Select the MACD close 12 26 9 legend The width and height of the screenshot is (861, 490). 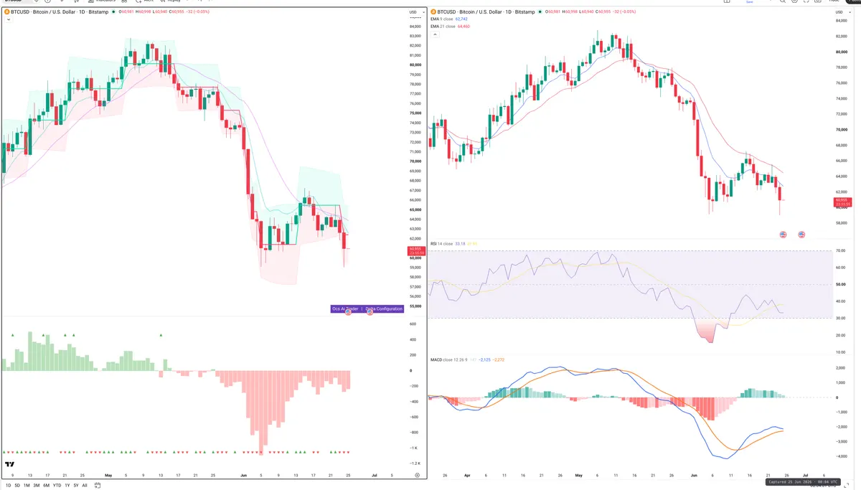pyautogui.click(x=450, y=359)
